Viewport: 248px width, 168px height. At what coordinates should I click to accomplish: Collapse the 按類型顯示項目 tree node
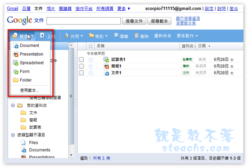tap(13, 135)
